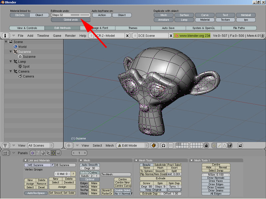266x199 pixels.
Task: Adjust the Extrude Dup Offset: 1.00 slider
Action: click(x=171, y=194)
